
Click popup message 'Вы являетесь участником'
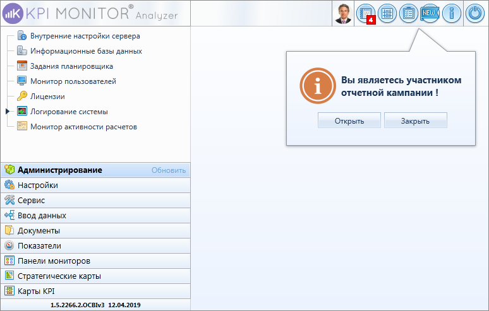(401, 80)
